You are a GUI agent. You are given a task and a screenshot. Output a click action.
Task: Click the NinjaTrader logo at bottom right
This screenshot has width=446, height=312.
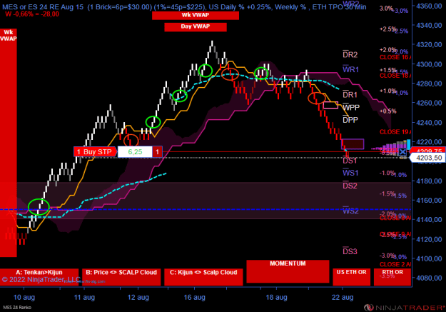pos(404,308)
